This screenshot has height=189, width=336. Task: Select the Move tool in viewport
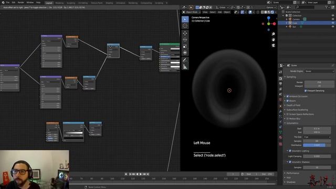(185, 33)
